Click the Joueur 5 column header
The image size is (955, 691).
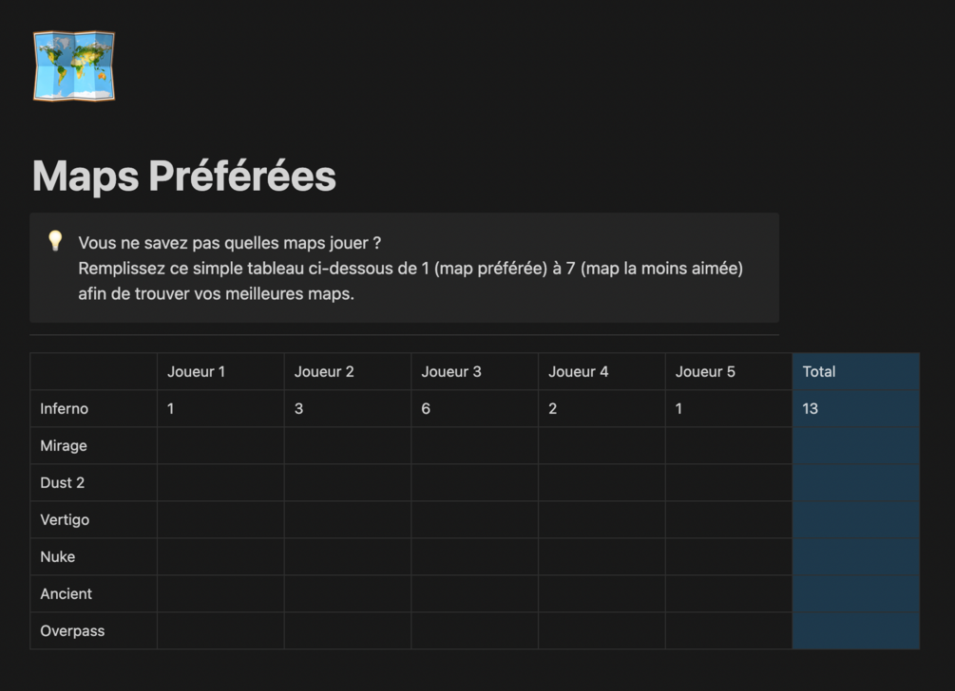click(729, 372)
